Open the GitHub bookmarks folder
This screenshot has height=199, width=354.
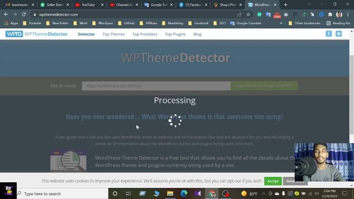[127, 23]
